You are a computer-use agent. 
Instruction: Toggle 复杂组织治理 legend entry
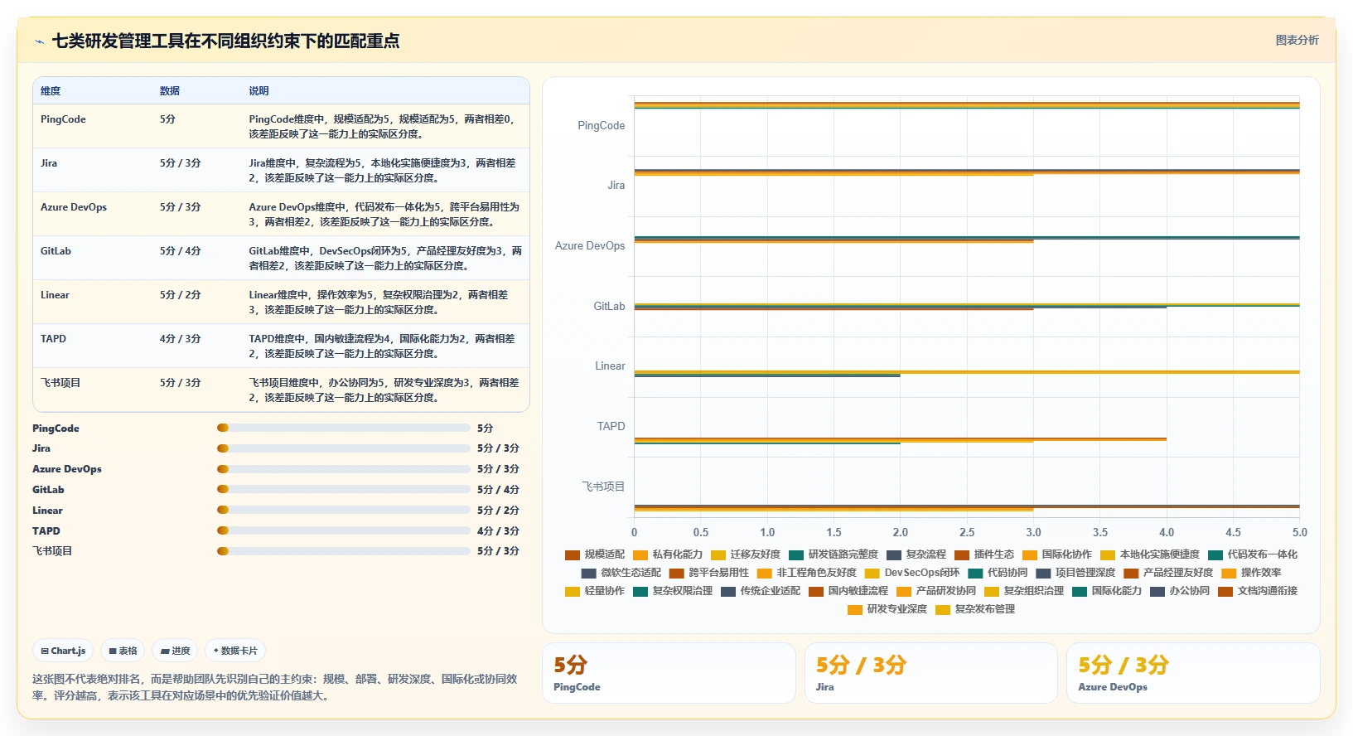(x=1024, y=591)
